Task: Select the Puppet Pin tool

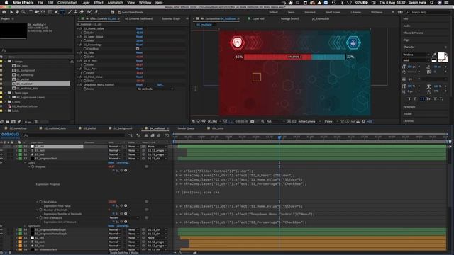Action: pyautogui.click(x=96, y=12)
